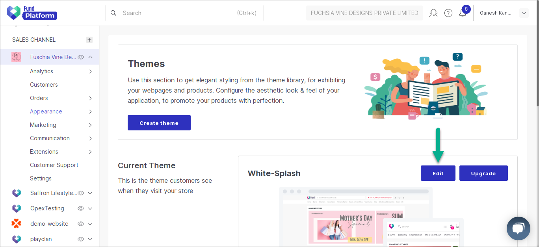Screen dimensions: 539x247
Task: Click the SALES CHANNEL heading
Action: click(34, 40)
